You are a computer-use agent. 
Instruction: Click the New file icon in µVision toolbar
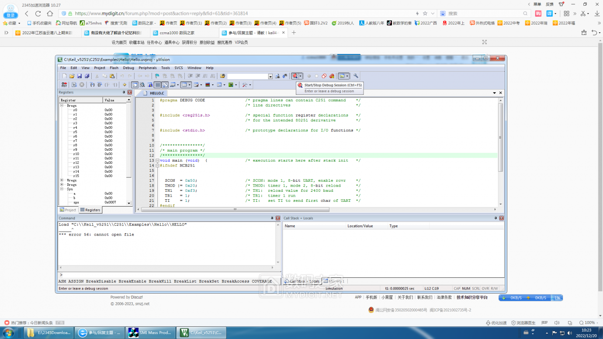(x=65, y=76)
